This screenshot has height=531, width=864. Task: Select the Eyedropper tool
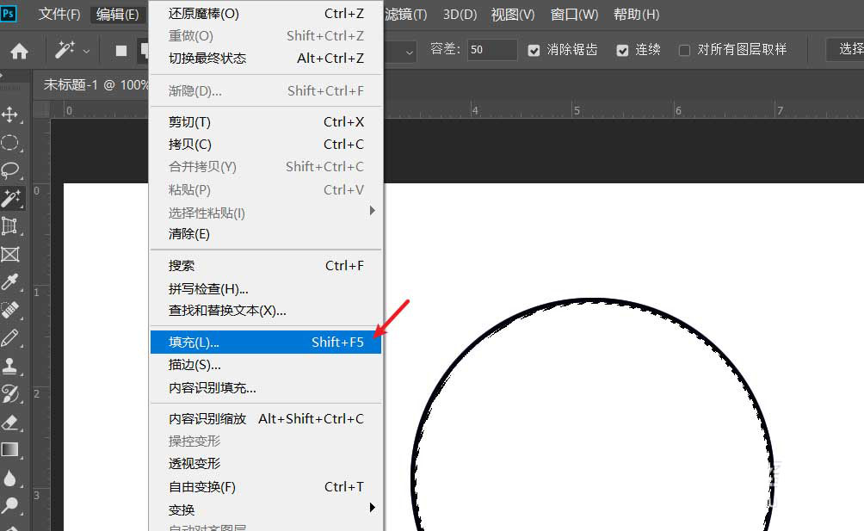click(10, 281)
